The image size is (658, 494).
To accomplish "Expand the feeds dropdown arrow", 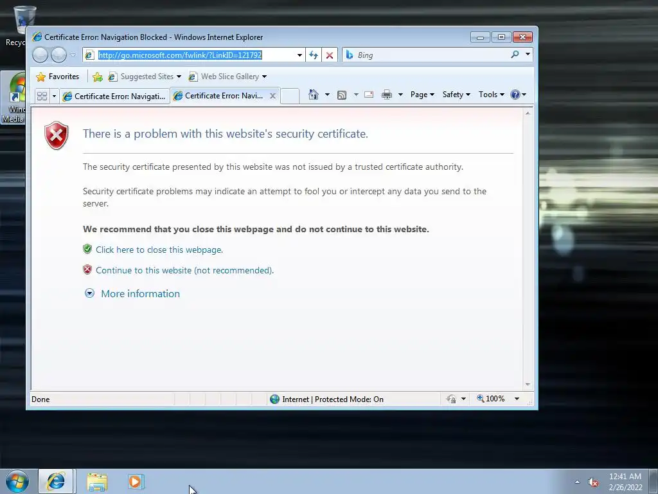I will [356, 95].
